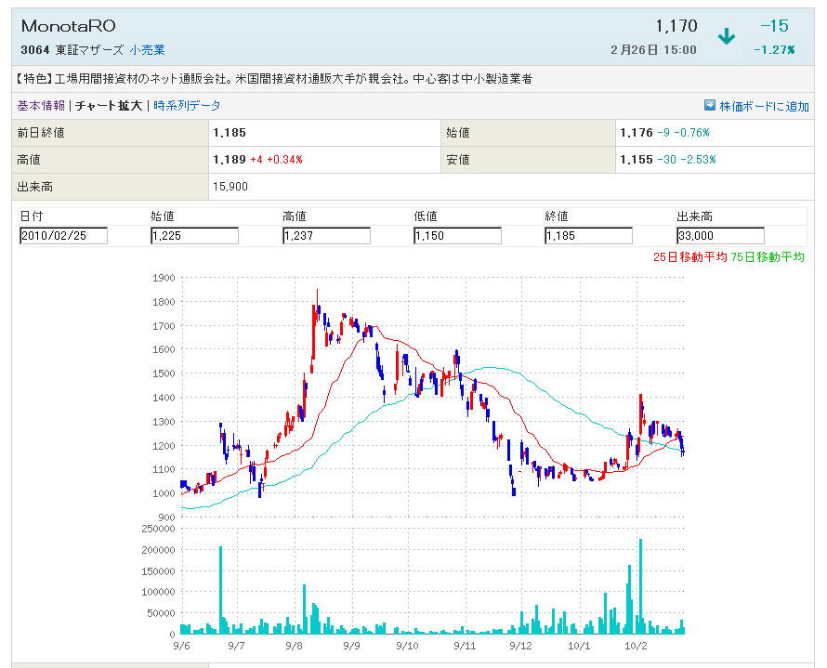
Task: Click the 株価ボードに追加 link text
Action: click(764, 106)
